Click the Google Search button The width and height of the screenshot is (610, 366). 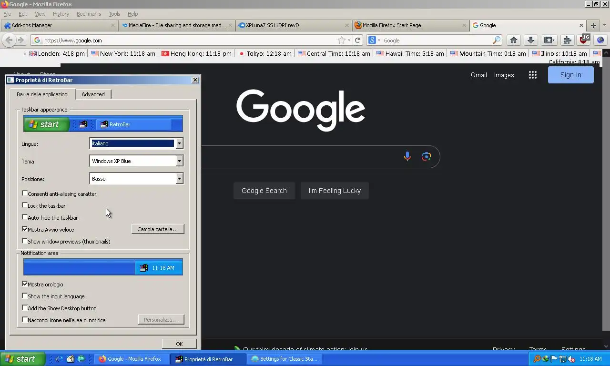(264, 191)
